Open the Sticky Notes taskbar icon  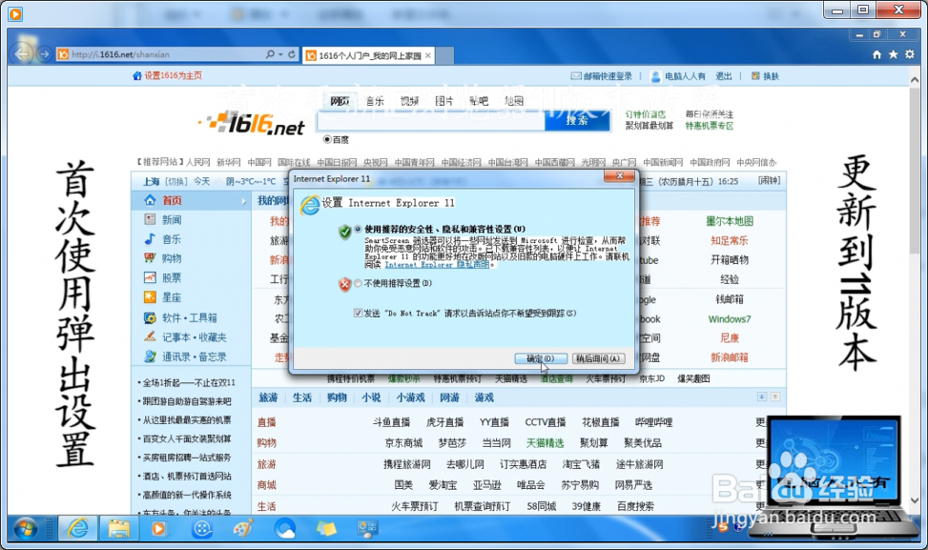[325, 528]
